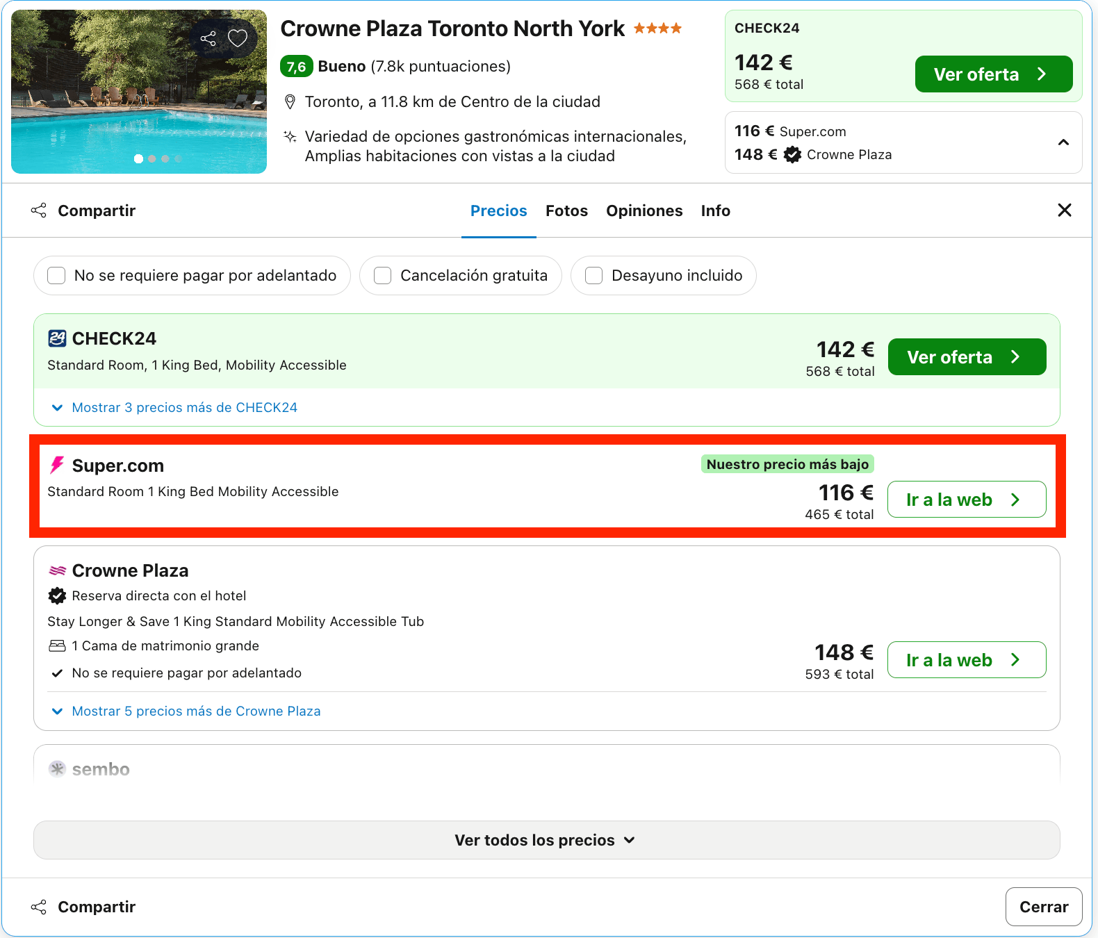
Task: Save hotel with the heart icon
Action: pos(238,38)
